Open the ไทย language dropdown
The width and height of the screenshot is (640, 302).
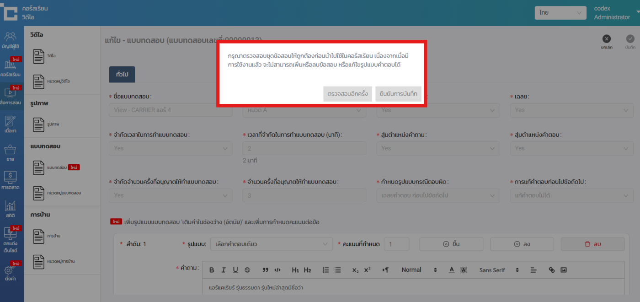point(560,13)
